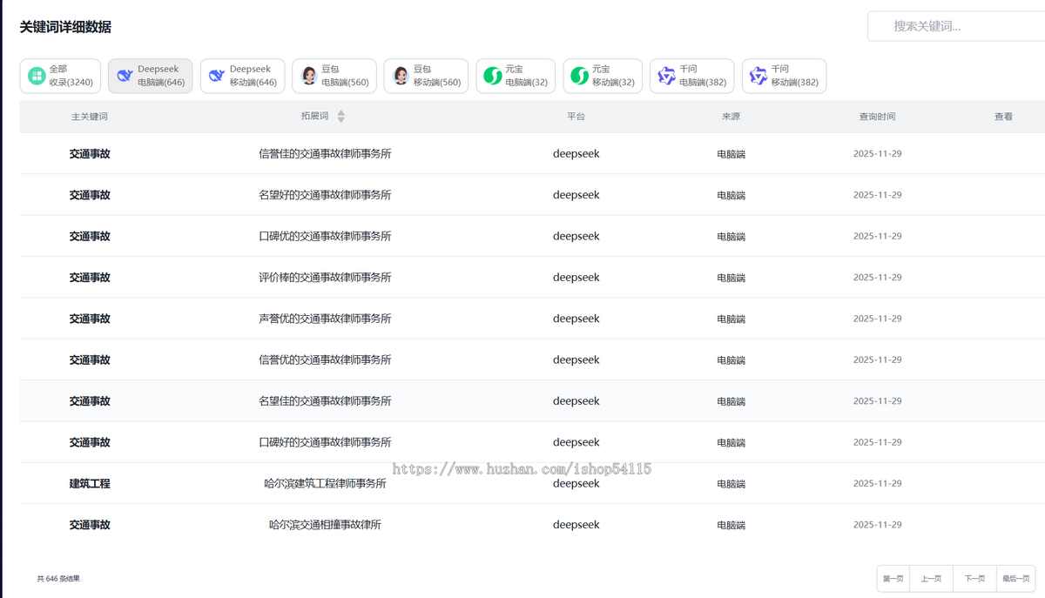Click the sort arrows beside 拓展词
Viewport: 1045px width, 598px height.
341,117
